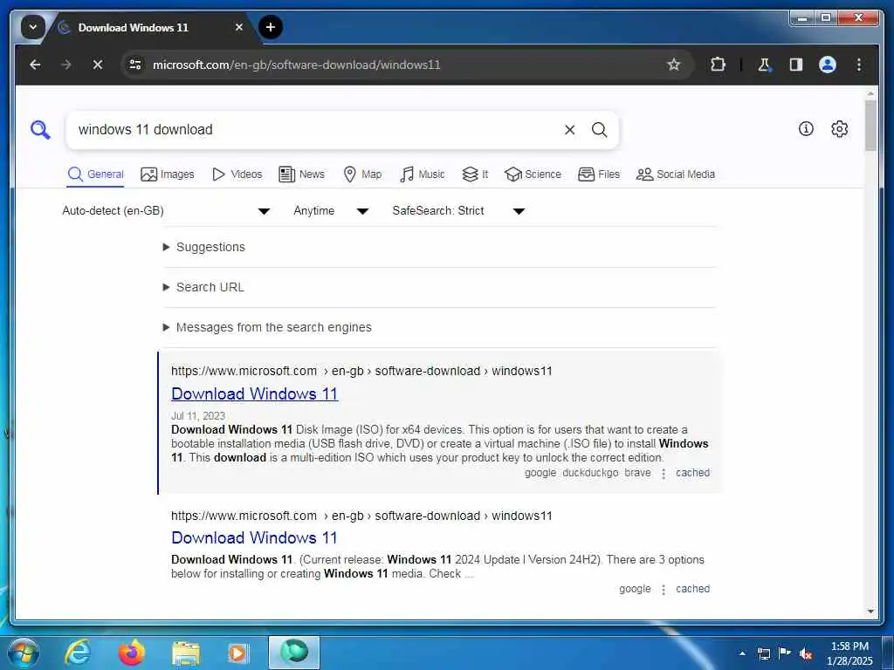Open Chrome Labs flask icon
This screenshot has height=670, width=894.
click(x=764, y=65)
